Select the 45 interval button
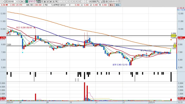 (77, 2)
